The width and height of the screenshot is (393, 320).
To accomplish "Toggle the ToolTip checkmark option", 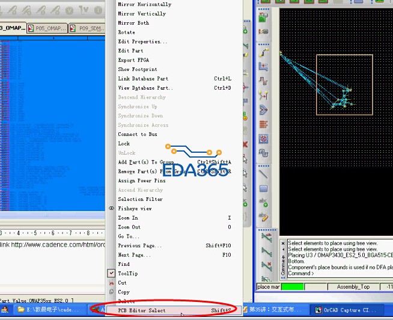I will [x=112, y=273].
